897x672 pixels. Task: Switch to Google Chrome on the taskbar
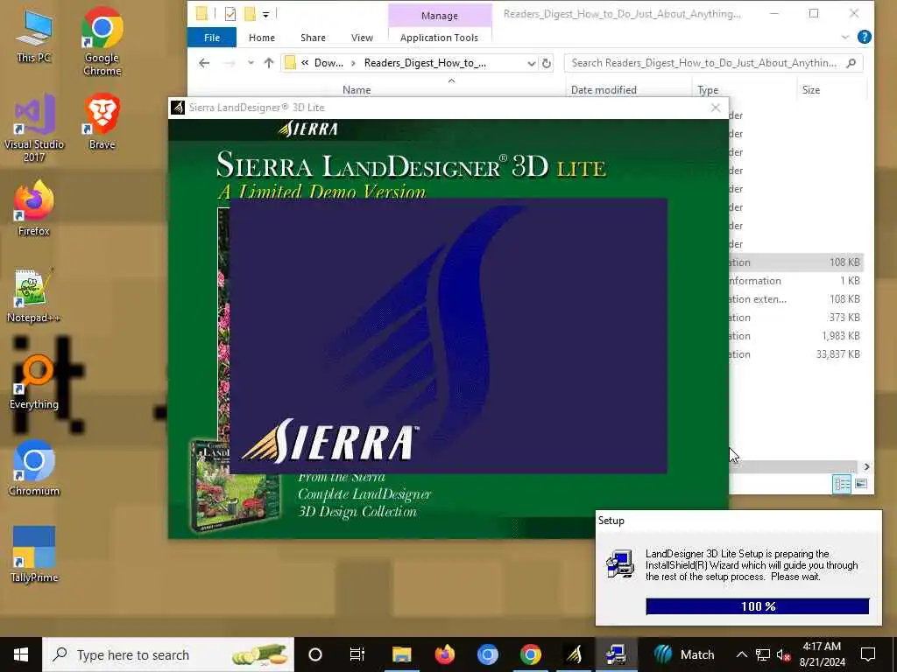pos(530,654)
